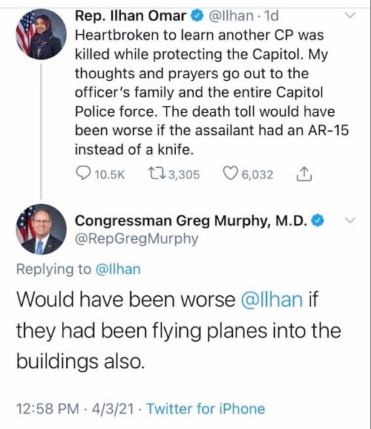Screen dimensions: 371x429
Task: Open Rep. Ilhan Omar's profile picture
Action: pyautogui.click(x=41, y=34)
